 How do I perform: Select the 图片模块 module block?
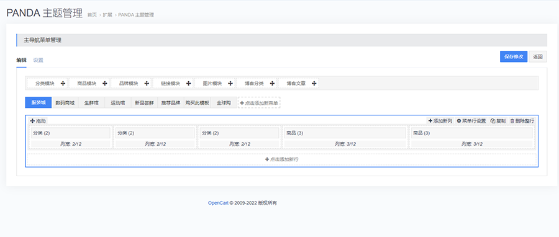click(215, 83)
